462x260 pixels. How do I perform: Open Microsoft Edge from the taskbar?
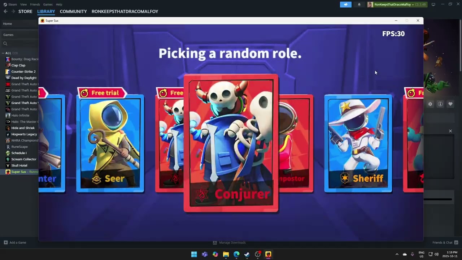[x=236, y=254]
